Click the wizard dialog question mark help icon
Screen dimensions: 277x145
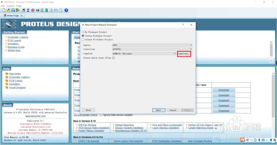(x=183, y=25)
